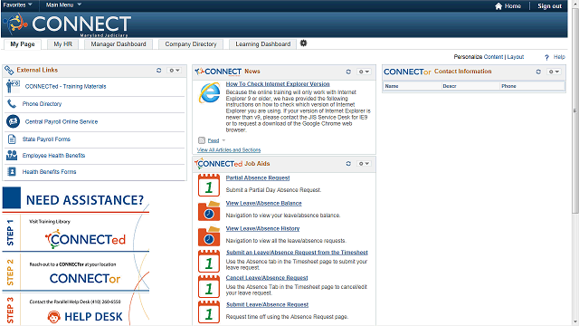Click calendar icon for Timesheet absence request
579x326 pixels.
pyautogui.click(x=209, y=261)
